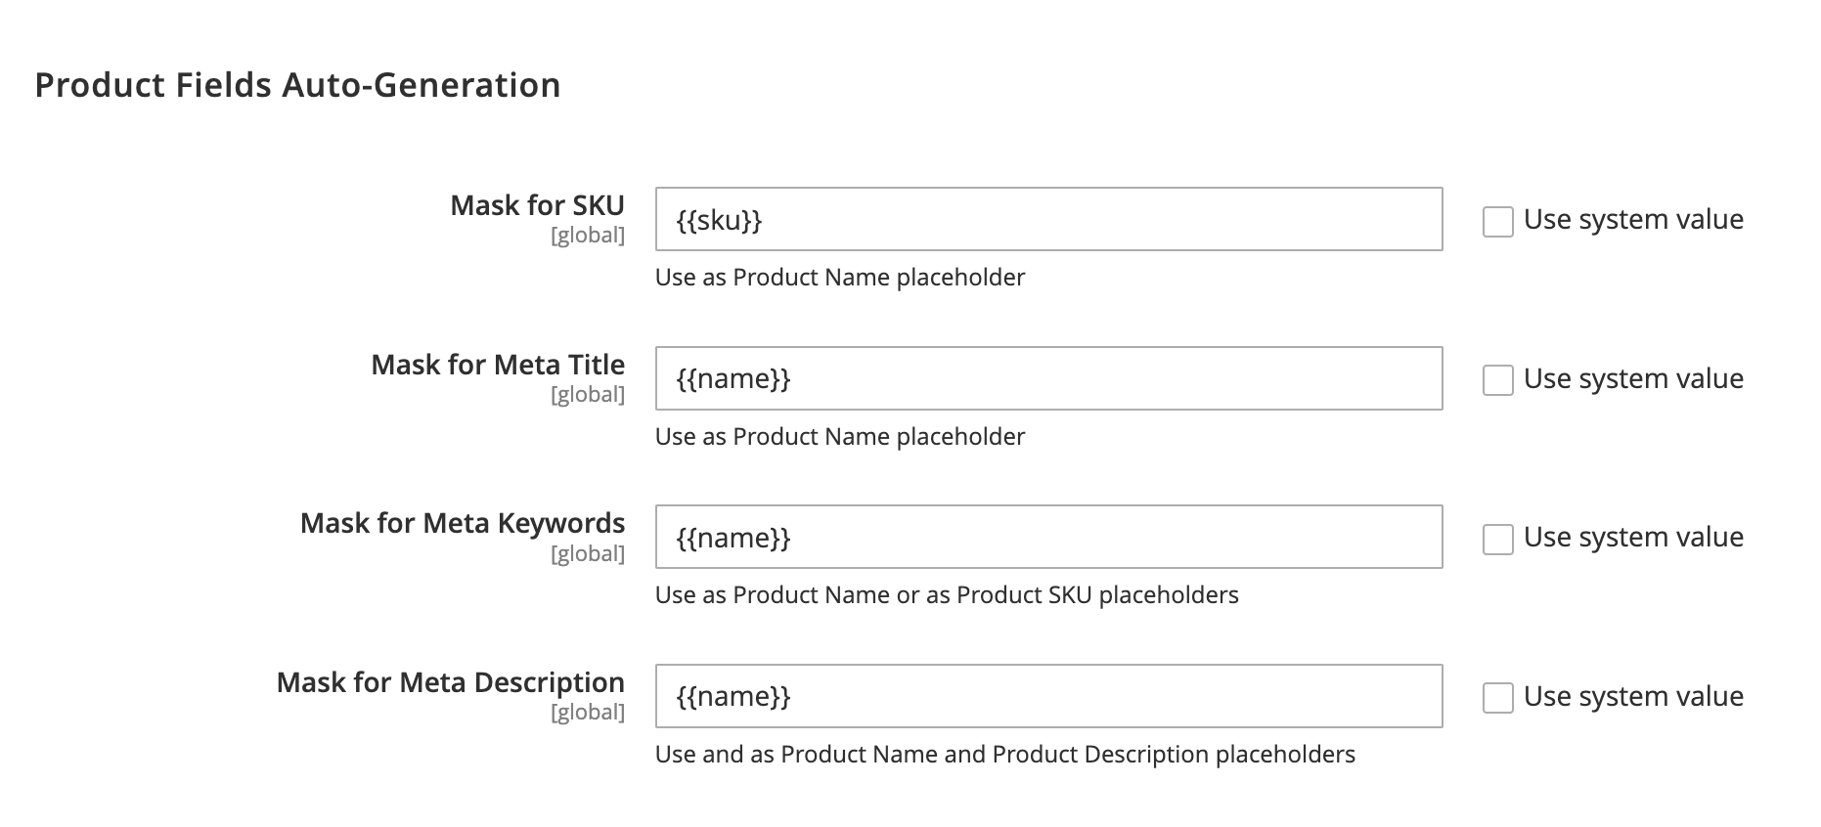
Task: Toggle Use system value for Mask for Meta Keywords
Action: [1496, 539]
